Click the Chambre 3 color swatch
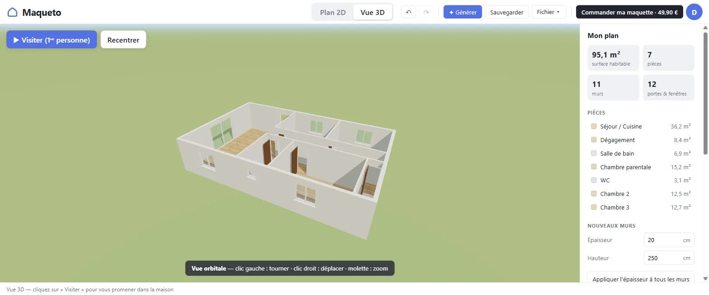The height and width of the screenshot is (295, 709). [x=594, y=207]
